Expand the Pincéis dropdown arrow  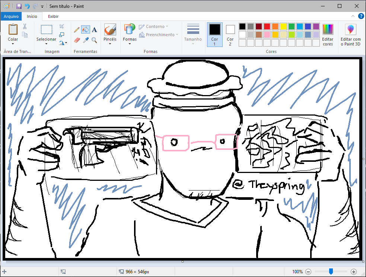[110, 44]
